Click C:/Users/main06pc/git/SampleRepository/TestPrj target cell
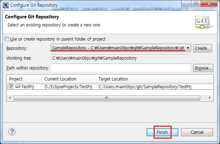Viewport: 220px width, 144px height. 145,87
